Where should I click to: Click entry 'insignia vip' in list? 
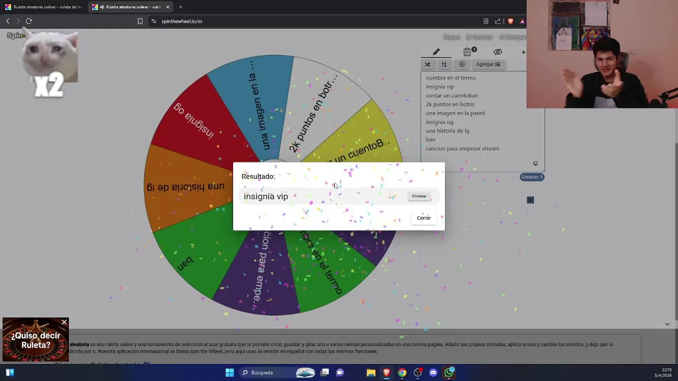pos(440,87)
